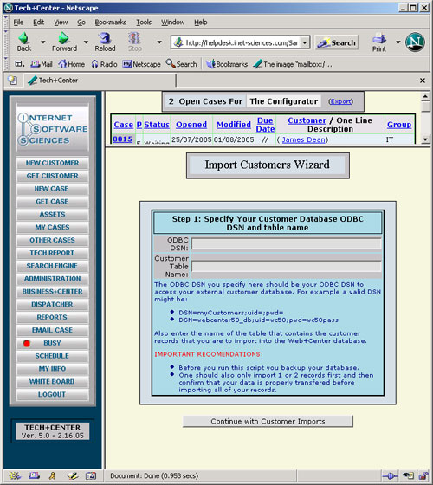Click ADMINISTRATION sidebar button
This screenshot has height=485, width=433.
click(52, 279)
